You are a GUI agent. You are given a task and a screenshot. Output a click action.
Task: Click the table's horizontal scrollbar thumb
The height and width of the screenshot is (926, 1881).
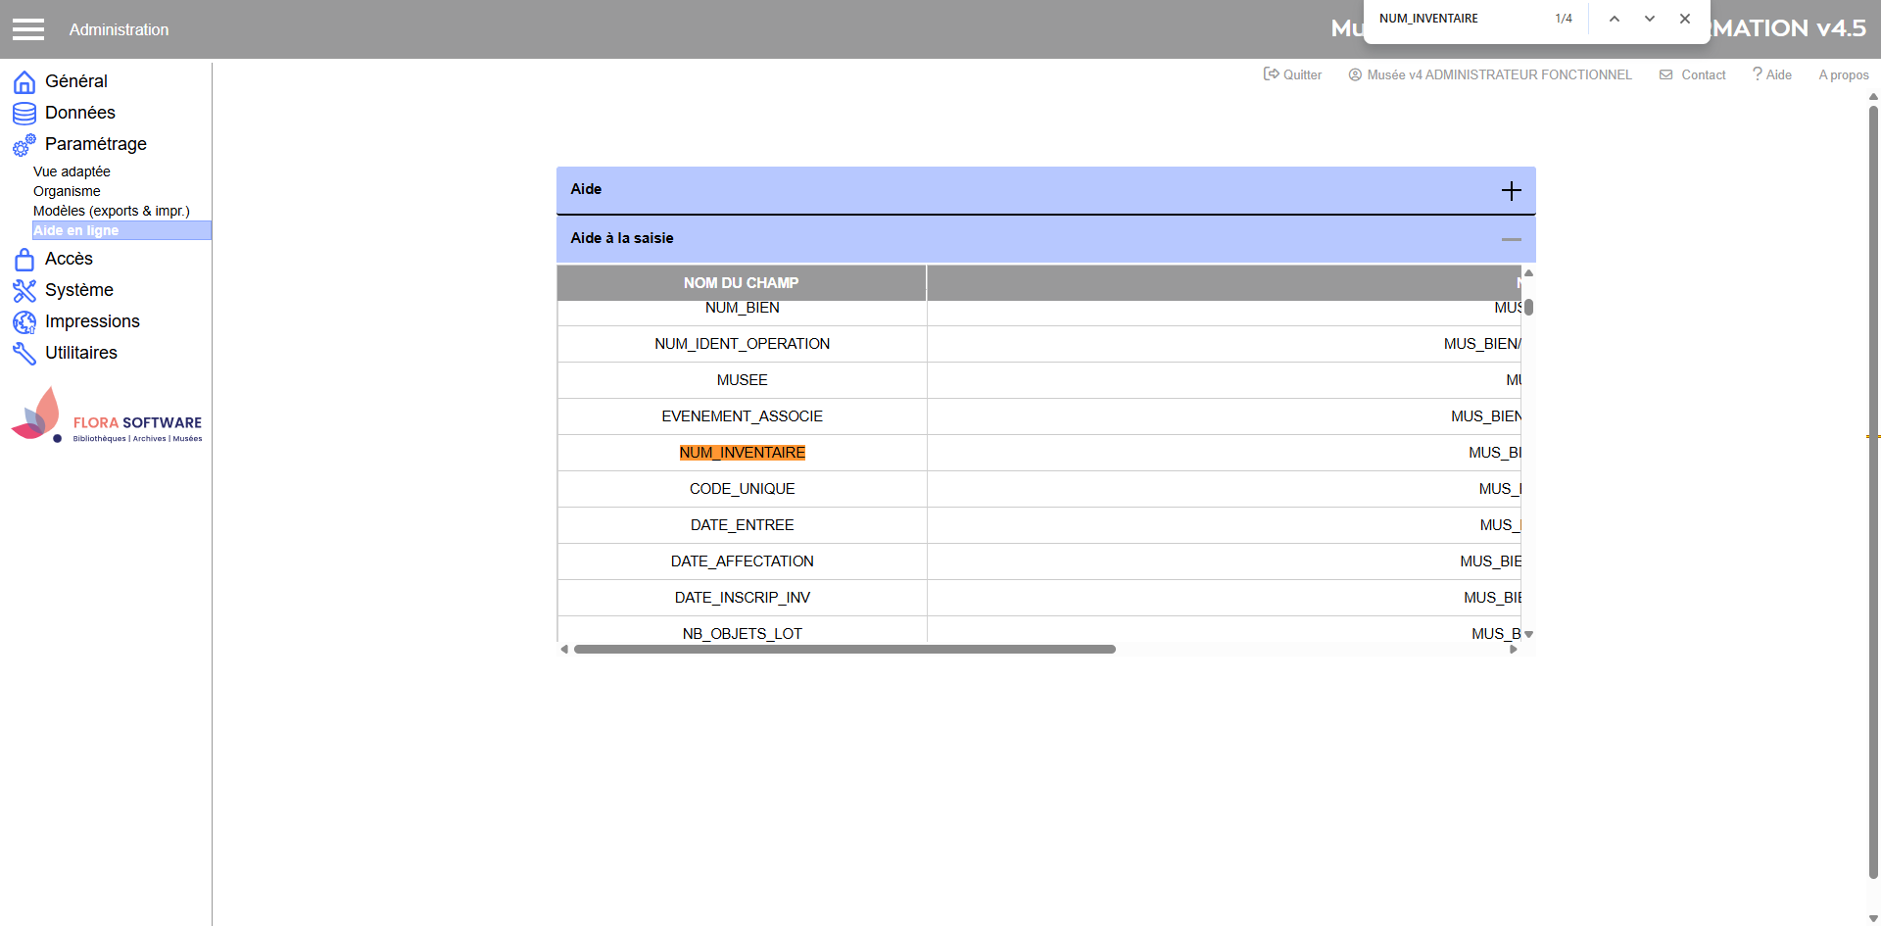(x=844, y=649)
